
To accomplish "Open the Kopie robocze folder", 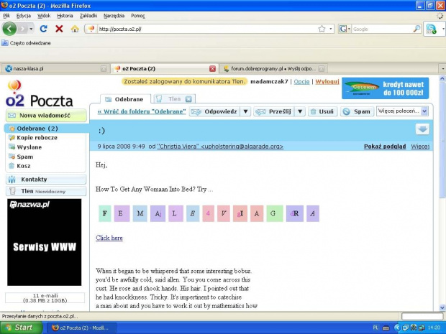I will (x=37, y=138).
